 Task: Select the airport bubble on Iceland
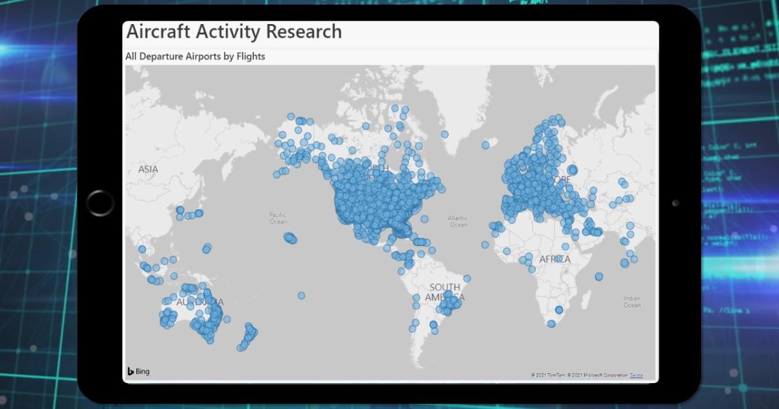coord(485,145)
